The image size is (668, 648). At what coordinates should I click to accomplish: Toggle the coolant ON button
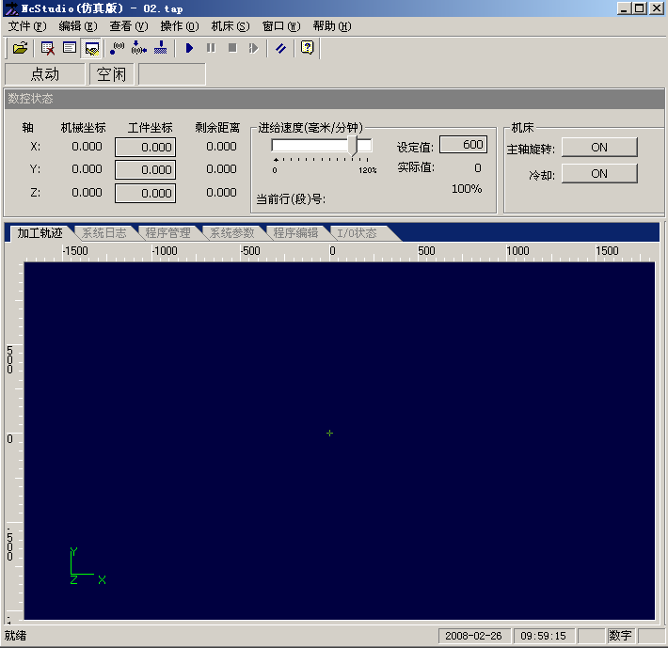[599, 174]
